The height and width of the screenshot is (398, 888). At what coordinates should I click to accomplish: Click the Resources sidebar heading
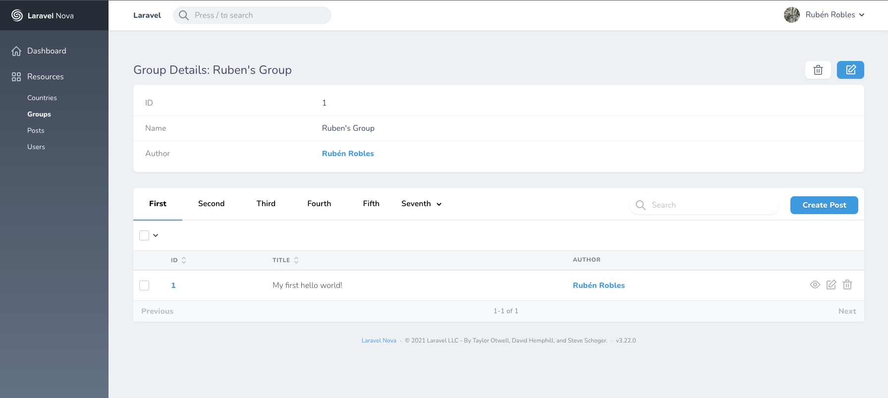click(x=46, y=77)
